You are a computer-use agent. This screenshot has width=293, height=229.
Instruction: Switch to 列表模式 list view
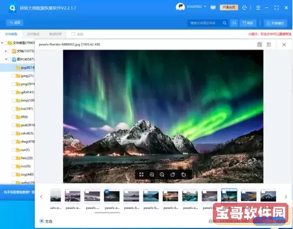click(x=276, y=23)
